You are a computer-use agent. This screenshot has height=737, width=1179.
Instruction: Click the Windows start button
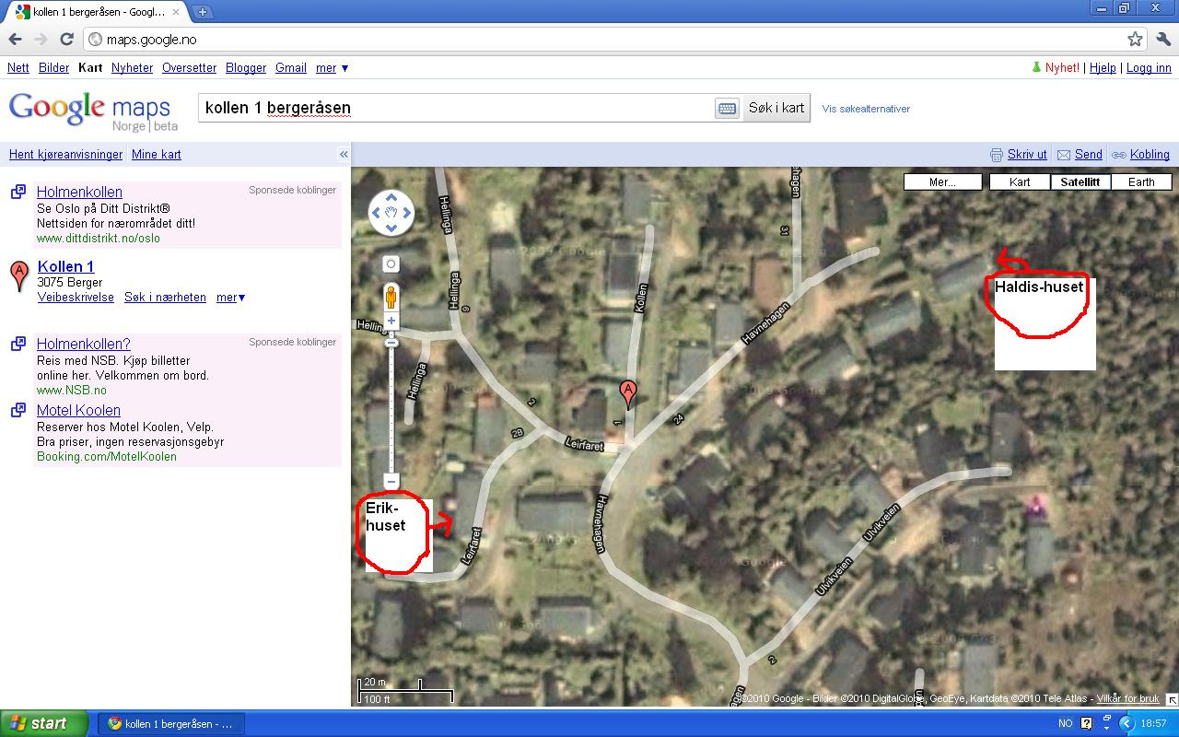tap(44, 723)
